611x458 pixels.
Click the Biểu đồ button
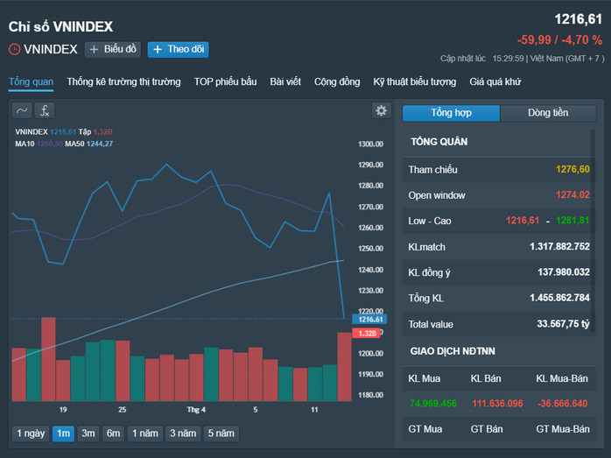point(113,50)
